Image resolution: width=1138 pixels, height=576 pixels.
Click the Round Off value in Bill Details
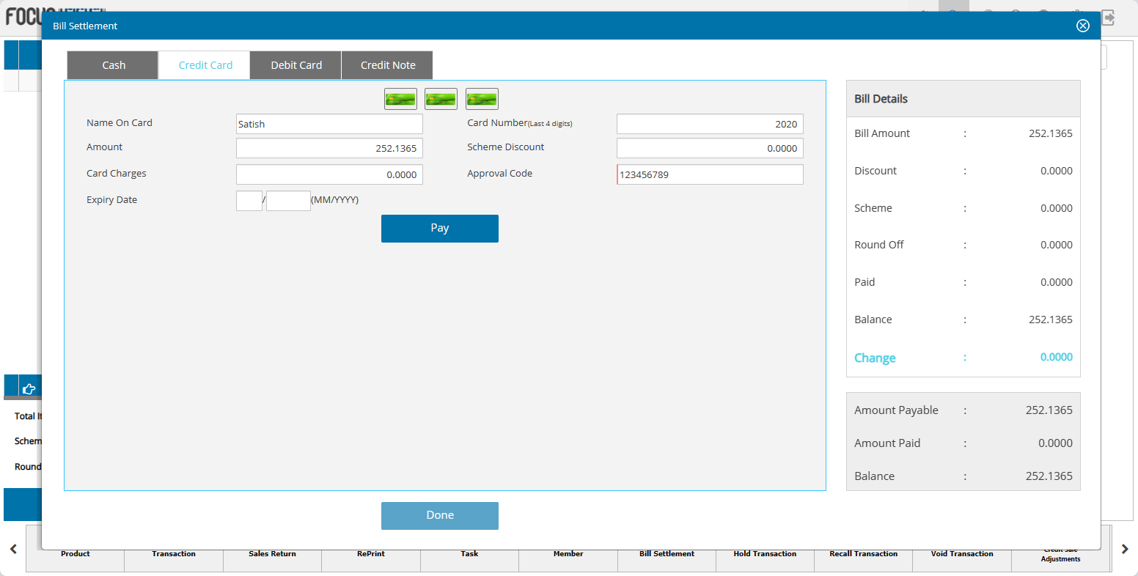pos(1057,245)
